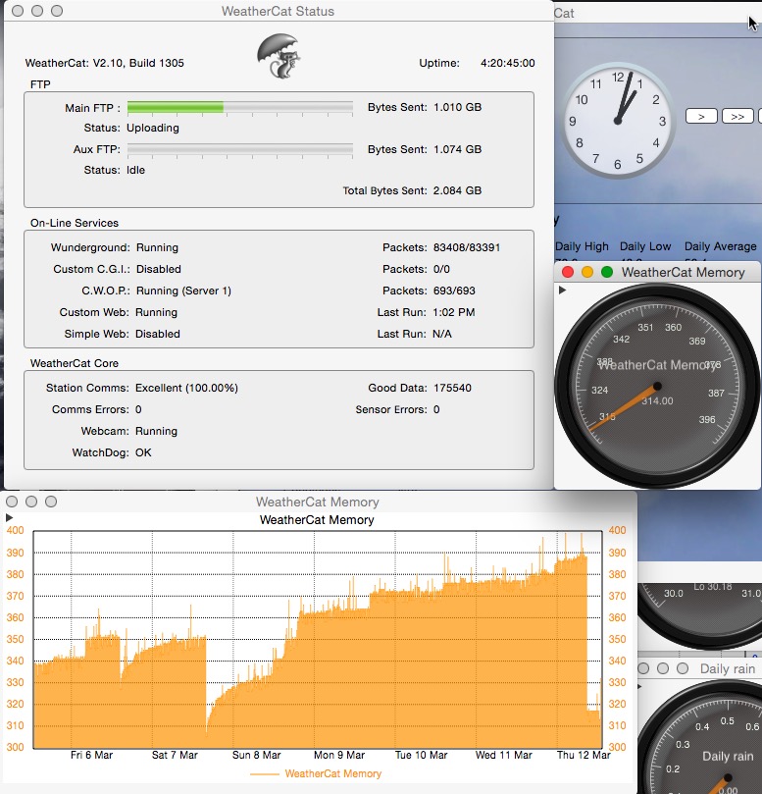
Task: Click the WeatherCat Memory graph plot area
Action: pyautogui.click(x=317, y=640)
